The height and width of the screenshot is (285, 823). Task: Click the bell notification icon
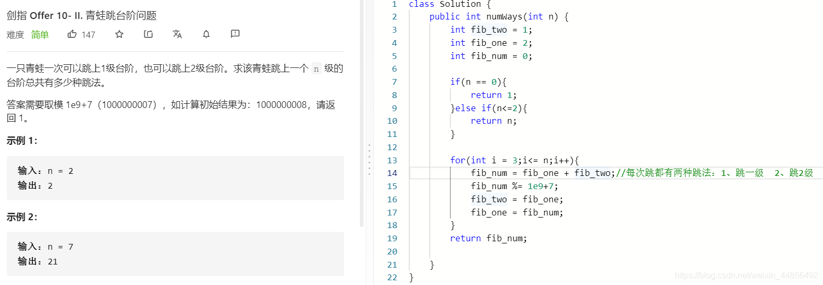point(207,34)
